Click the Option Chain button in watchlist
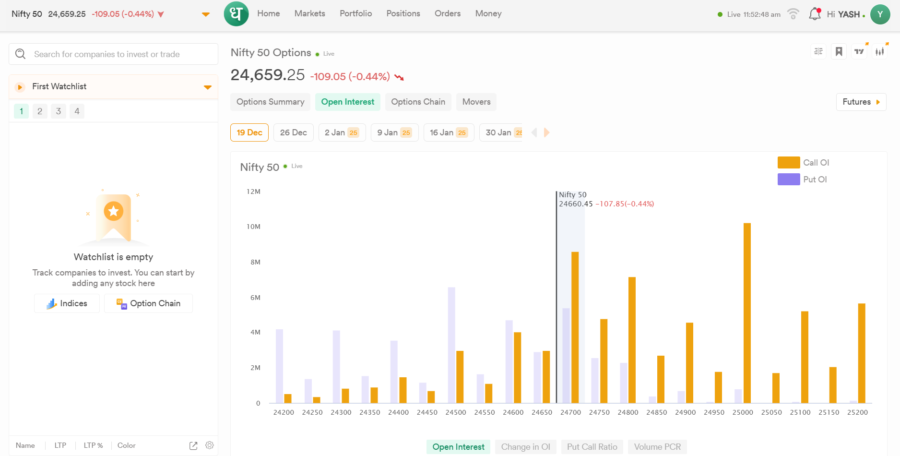The width and height of the screenshot is (900, 456). click(x=149, y=303)
